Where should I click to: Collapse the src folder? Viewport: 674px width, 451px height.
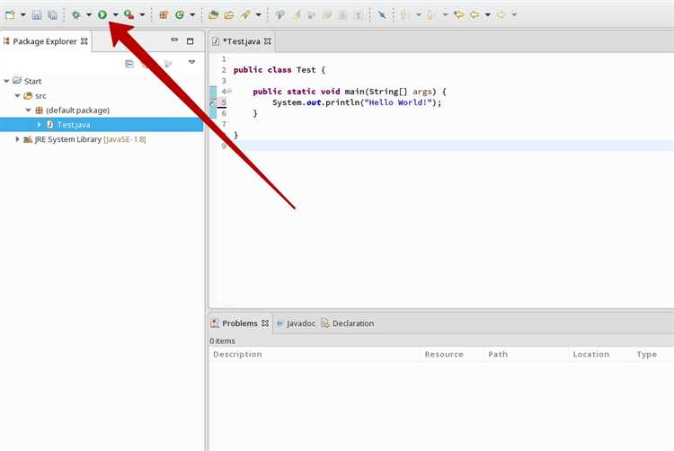point(18,95)
